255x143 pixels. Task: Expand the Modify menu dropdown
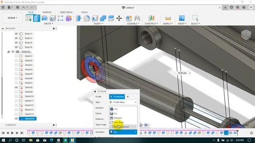[98, 24]
